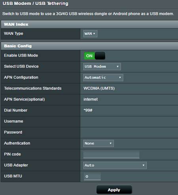Click the green ON part of USB switch
The image size is (178, 195).
(89, 56)
